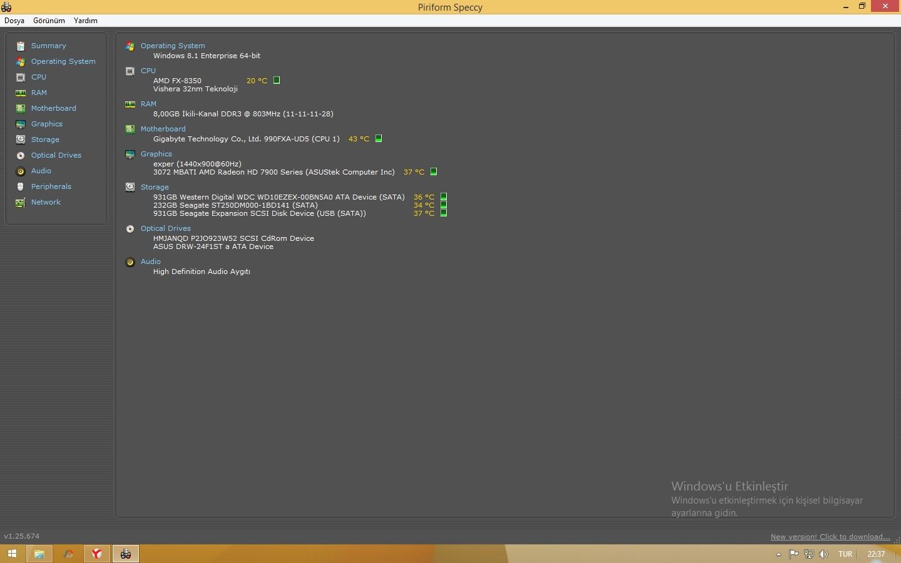This screenshot has height=563, width=901.
Task: Open the Görünüm menu
Action: [x=49, y=21]
